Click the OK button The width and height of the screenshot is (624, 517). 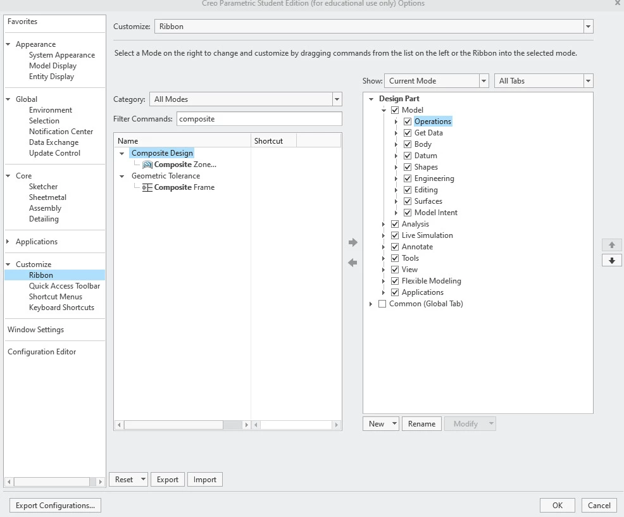(557, 505)
